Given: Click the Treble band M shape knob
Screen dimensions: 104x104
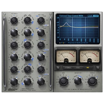Looking at the screenshot, I should (x=27, y=45).
